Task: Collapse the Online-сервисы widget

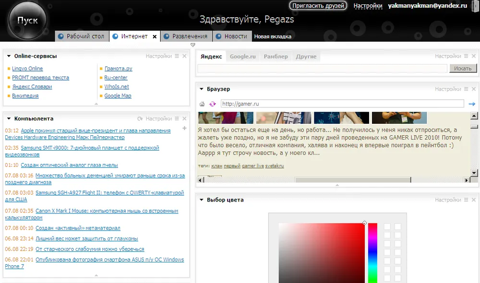Action: (x=9, y=56)
